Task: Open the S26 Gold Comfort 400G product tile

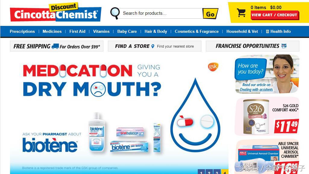Action: tap(267, 117)
